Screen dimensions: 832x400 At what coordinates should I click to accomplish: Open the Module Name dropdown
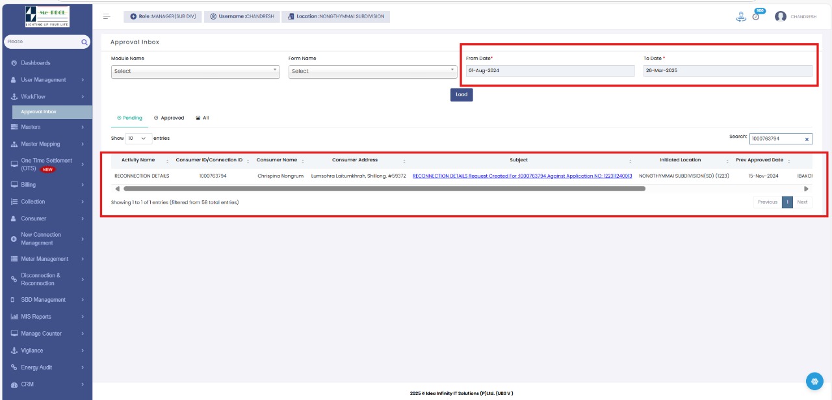pyautogui.click(x=196, y=71)
